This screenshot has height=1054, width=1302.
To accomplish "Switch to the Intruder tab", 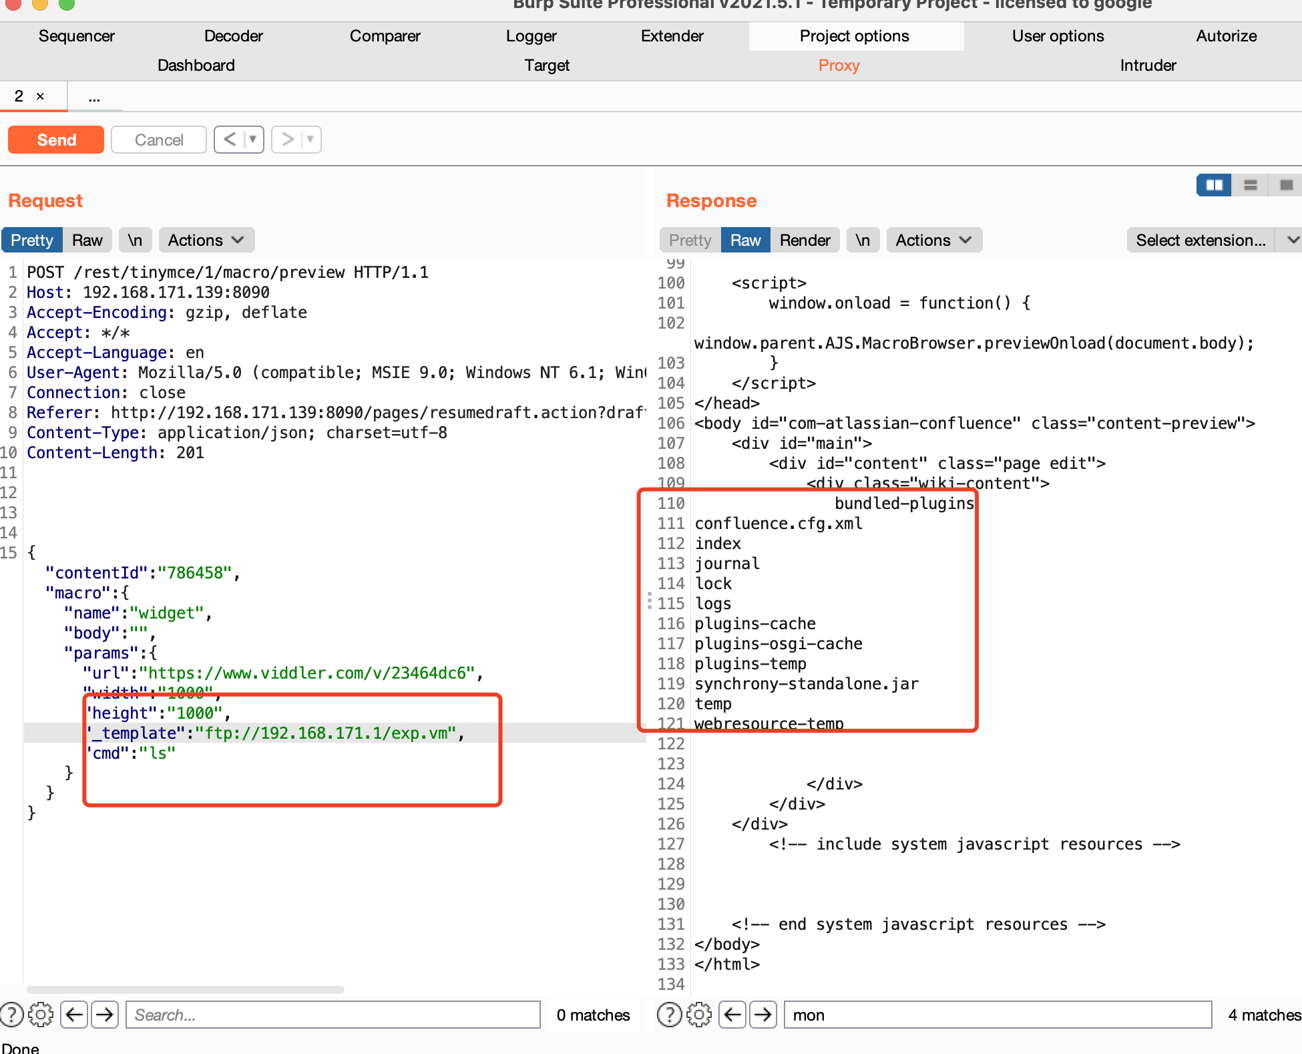I will [x=1148, y=65].
